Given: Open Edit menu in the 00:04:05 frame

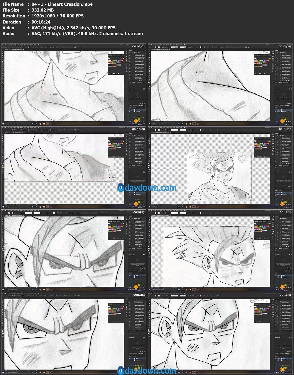Looking at the screenshot, I should point(158,45).
